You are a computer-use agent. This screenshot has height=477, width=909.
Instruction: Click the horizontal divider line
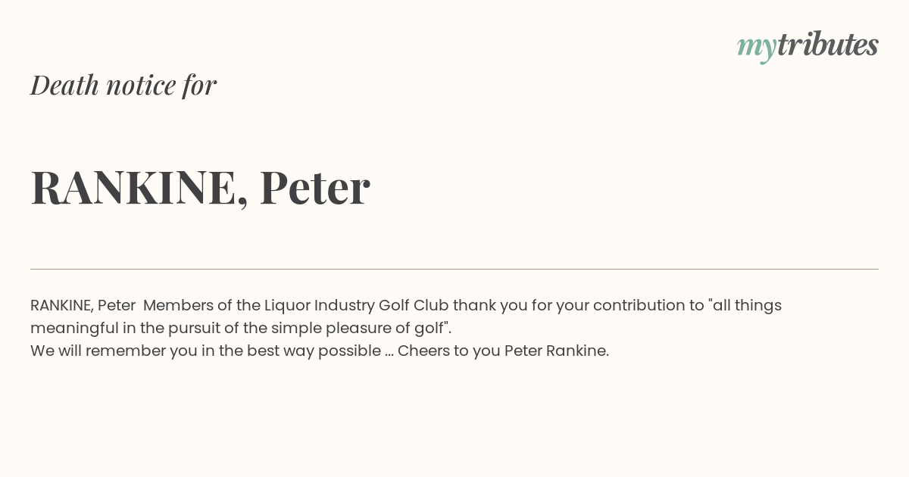[454, 269]
